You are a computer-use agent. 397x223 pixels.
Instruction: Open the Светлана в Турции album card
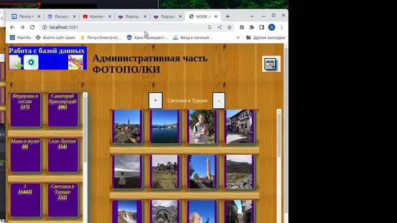(x=63, y=200)
